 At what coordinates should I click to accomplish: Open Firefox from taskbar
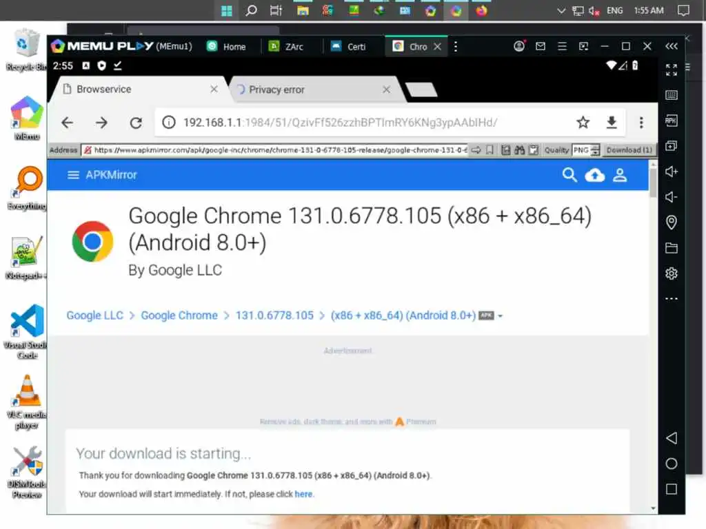pos(481,10)
